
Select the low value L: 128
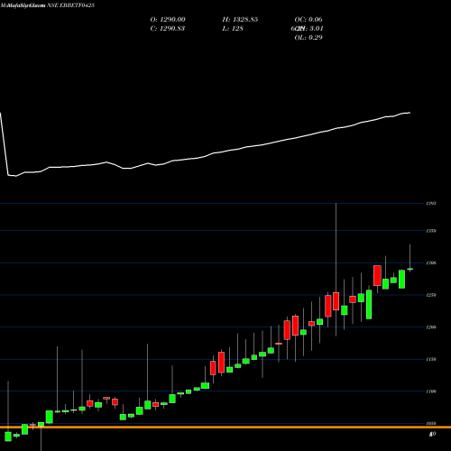[233, 29]
